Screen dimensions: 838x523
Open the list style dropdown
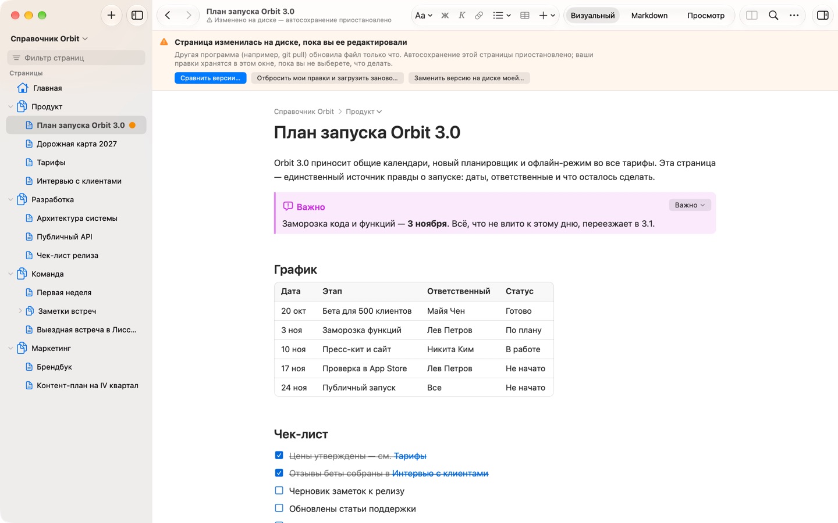click(x=502, y=16)
